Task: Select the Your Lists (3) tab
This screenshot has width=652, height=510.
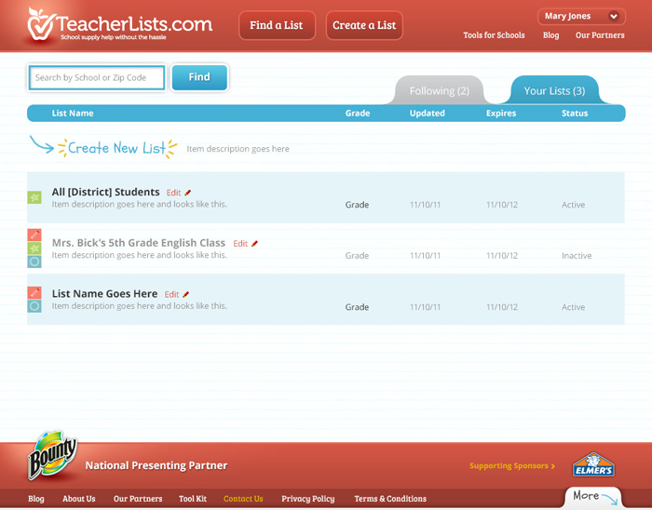Action: (554, 91)
